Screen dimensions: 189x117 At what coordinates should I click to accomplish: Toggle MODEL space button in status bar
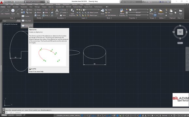78,115
